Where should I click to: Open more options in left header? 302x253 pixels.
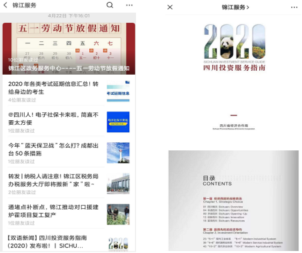click(x=129, y=5)
